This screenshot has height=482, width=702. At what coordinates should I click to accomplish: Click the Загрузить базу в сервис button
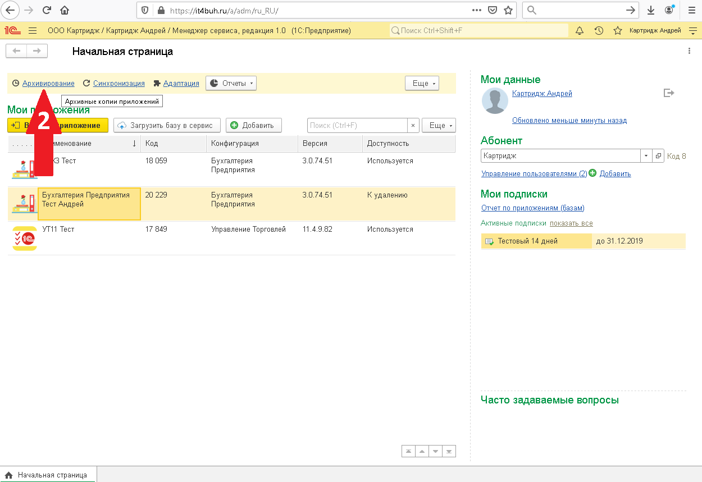(166, 125)
